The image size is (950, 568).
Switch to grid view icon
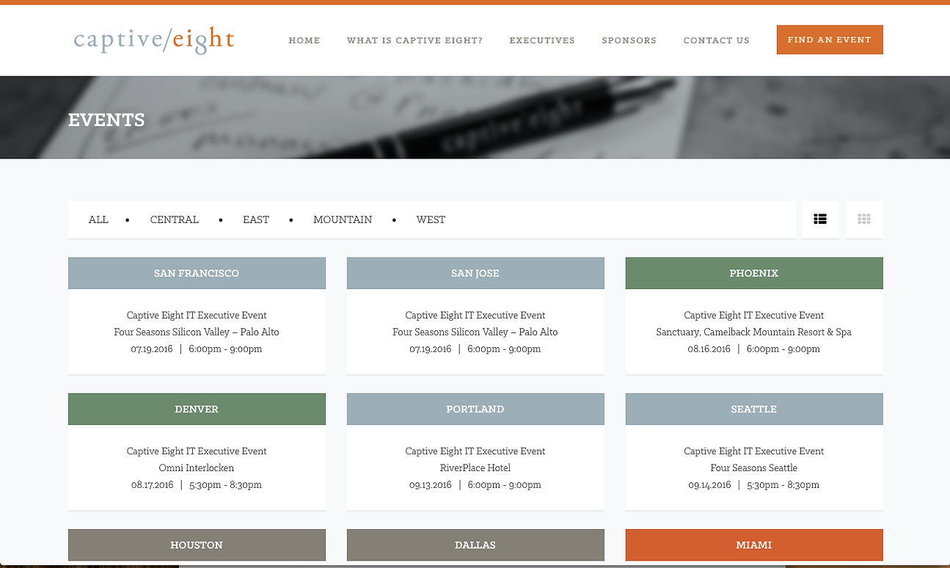click(864, 219)
